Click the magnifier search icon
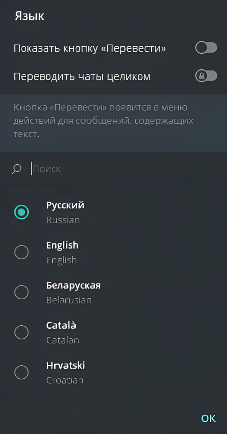This screenshot has width=227, height=434. click(17, 169)
